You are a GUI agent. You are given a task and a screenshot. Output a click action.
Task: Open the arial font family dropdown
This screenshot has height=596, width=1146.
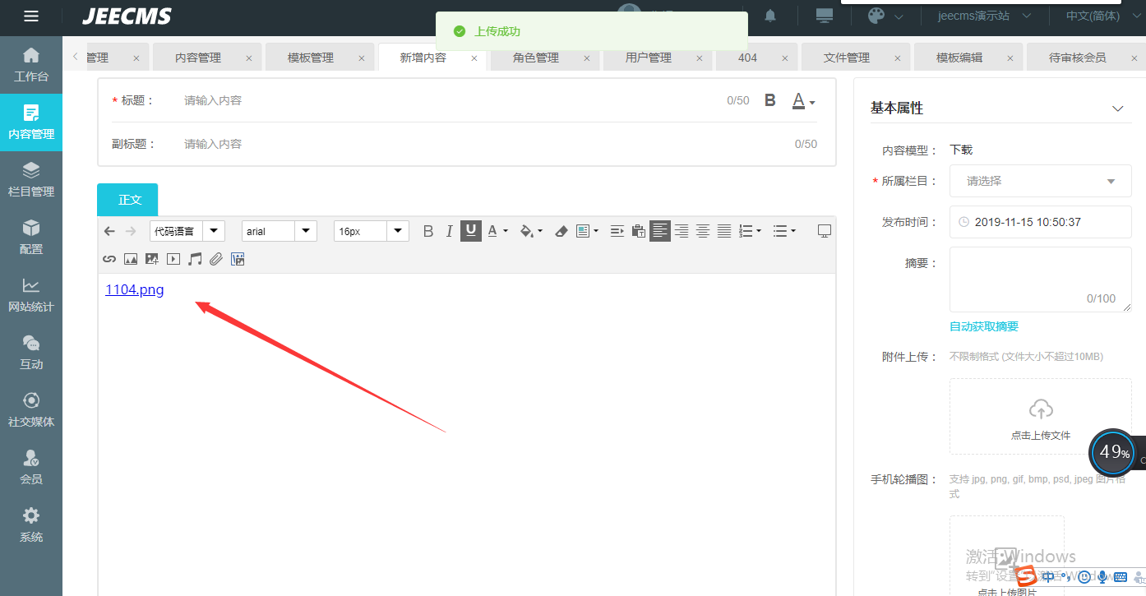coord(279,231)
